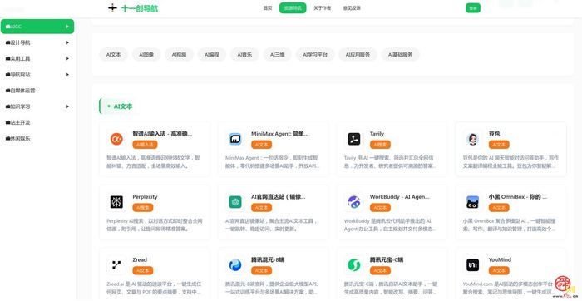Select the 资源导航 nav tab

[x=293, y=8]
